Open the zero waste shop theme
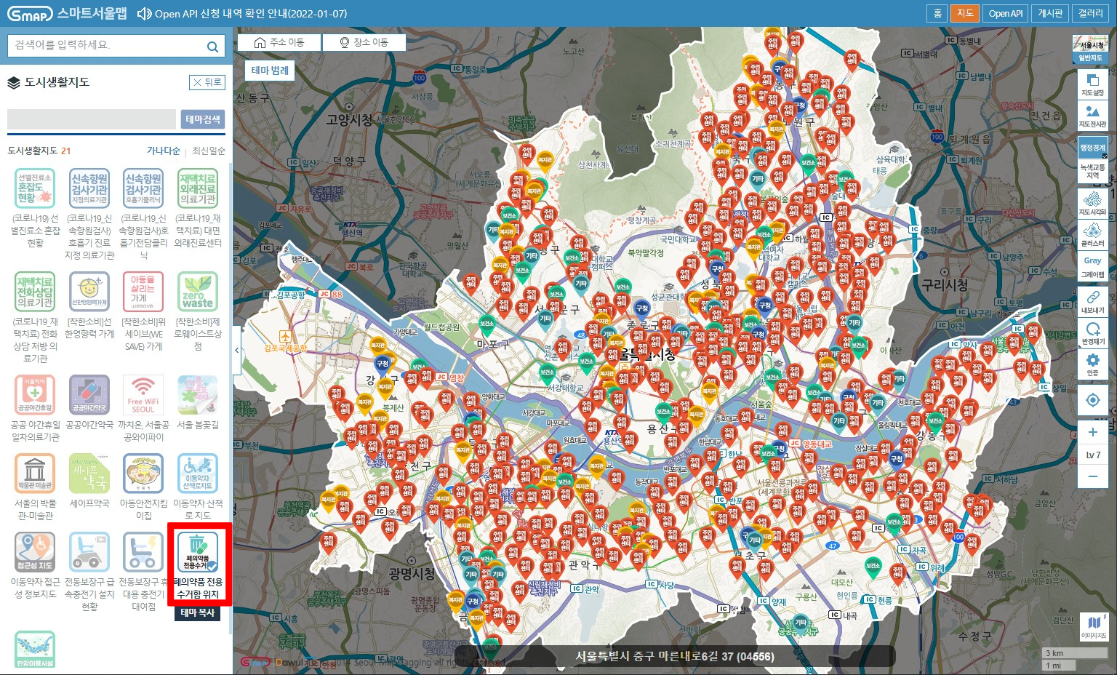 [198, 292]
